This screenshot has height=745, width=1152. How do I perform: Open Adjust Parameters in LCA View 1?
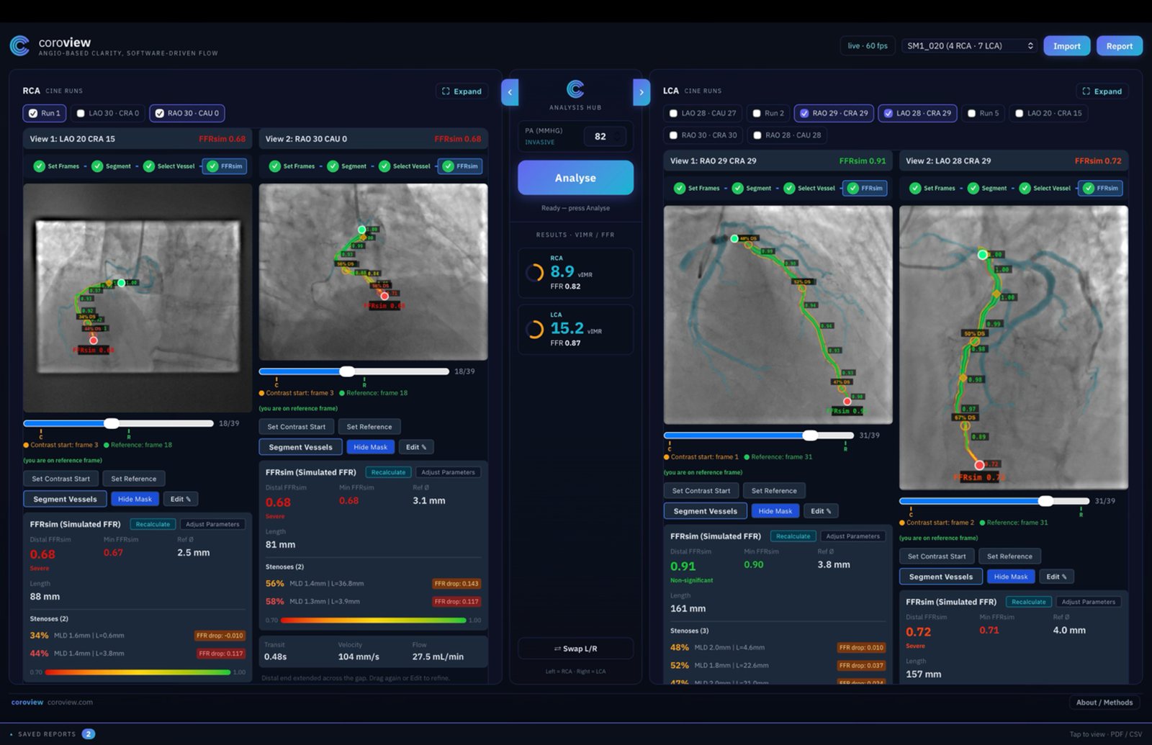(x=853, y=536)
